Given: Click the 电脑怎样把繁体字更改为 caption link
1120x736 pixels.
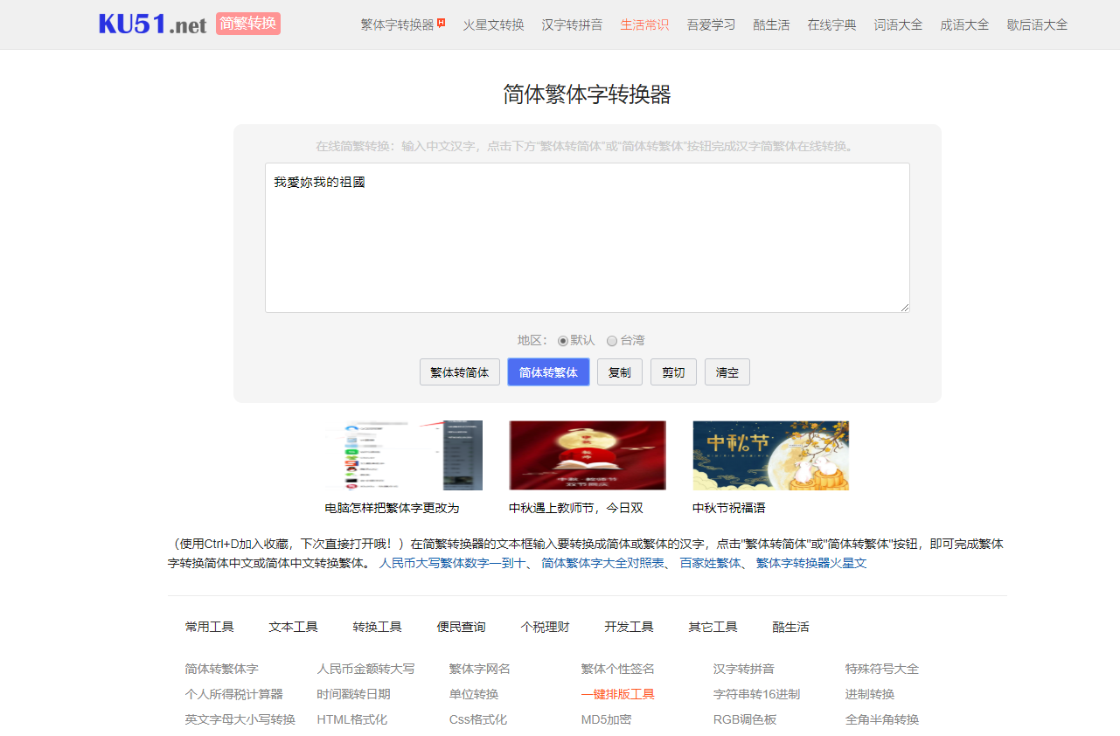Looking at the screenshot, I should [392, 508].
